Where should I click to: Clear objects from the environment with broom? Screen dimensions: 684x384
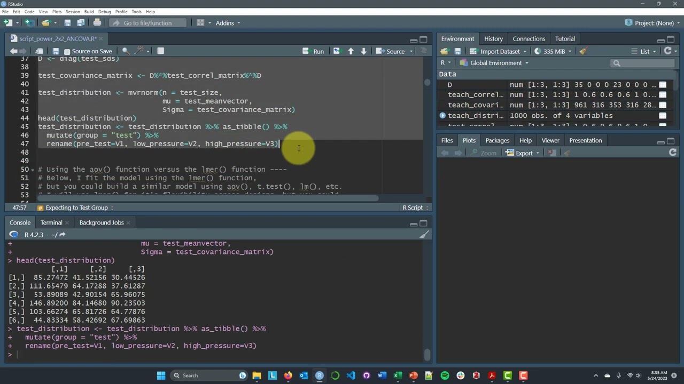583,51
